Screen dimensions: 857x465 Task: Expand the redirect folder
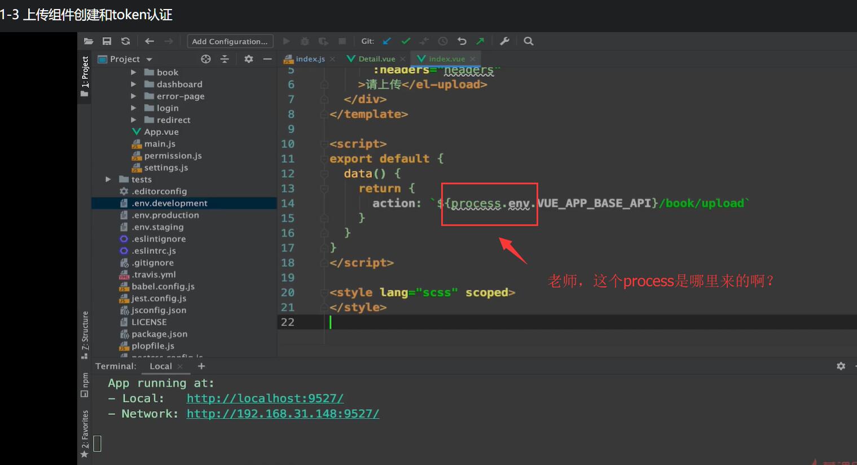click(134, 119)
